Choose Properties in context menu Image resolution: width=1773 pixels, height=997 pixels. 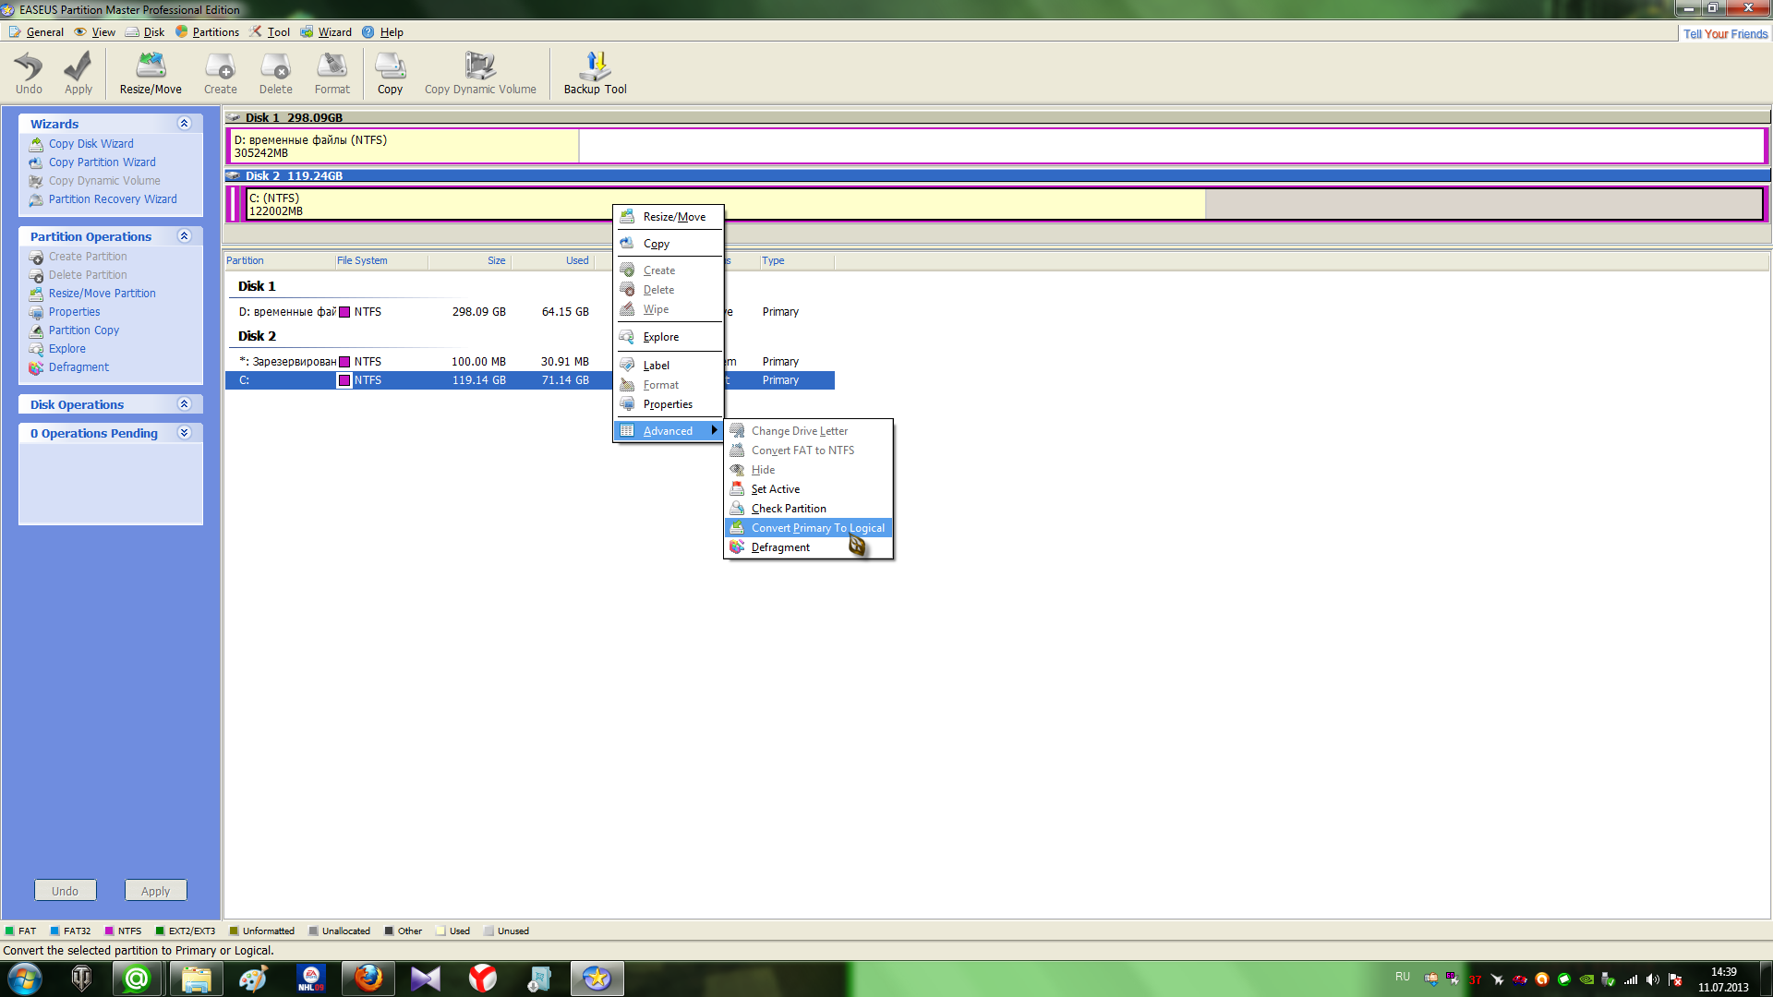point(668,404)
